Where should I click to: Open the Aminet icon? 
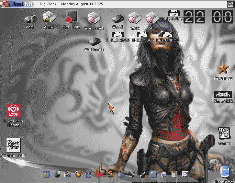(x=224, y=134)
